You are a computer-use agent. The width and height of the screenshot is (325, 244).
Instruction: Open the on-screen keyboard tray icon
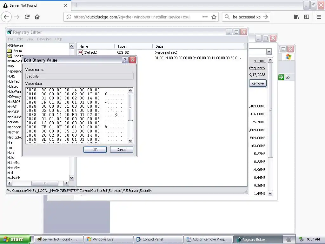point(289,240)
